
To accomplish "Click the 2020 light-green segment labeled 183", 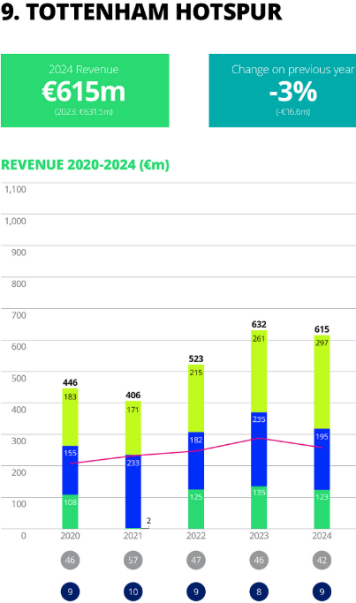I will pos(70,418).
